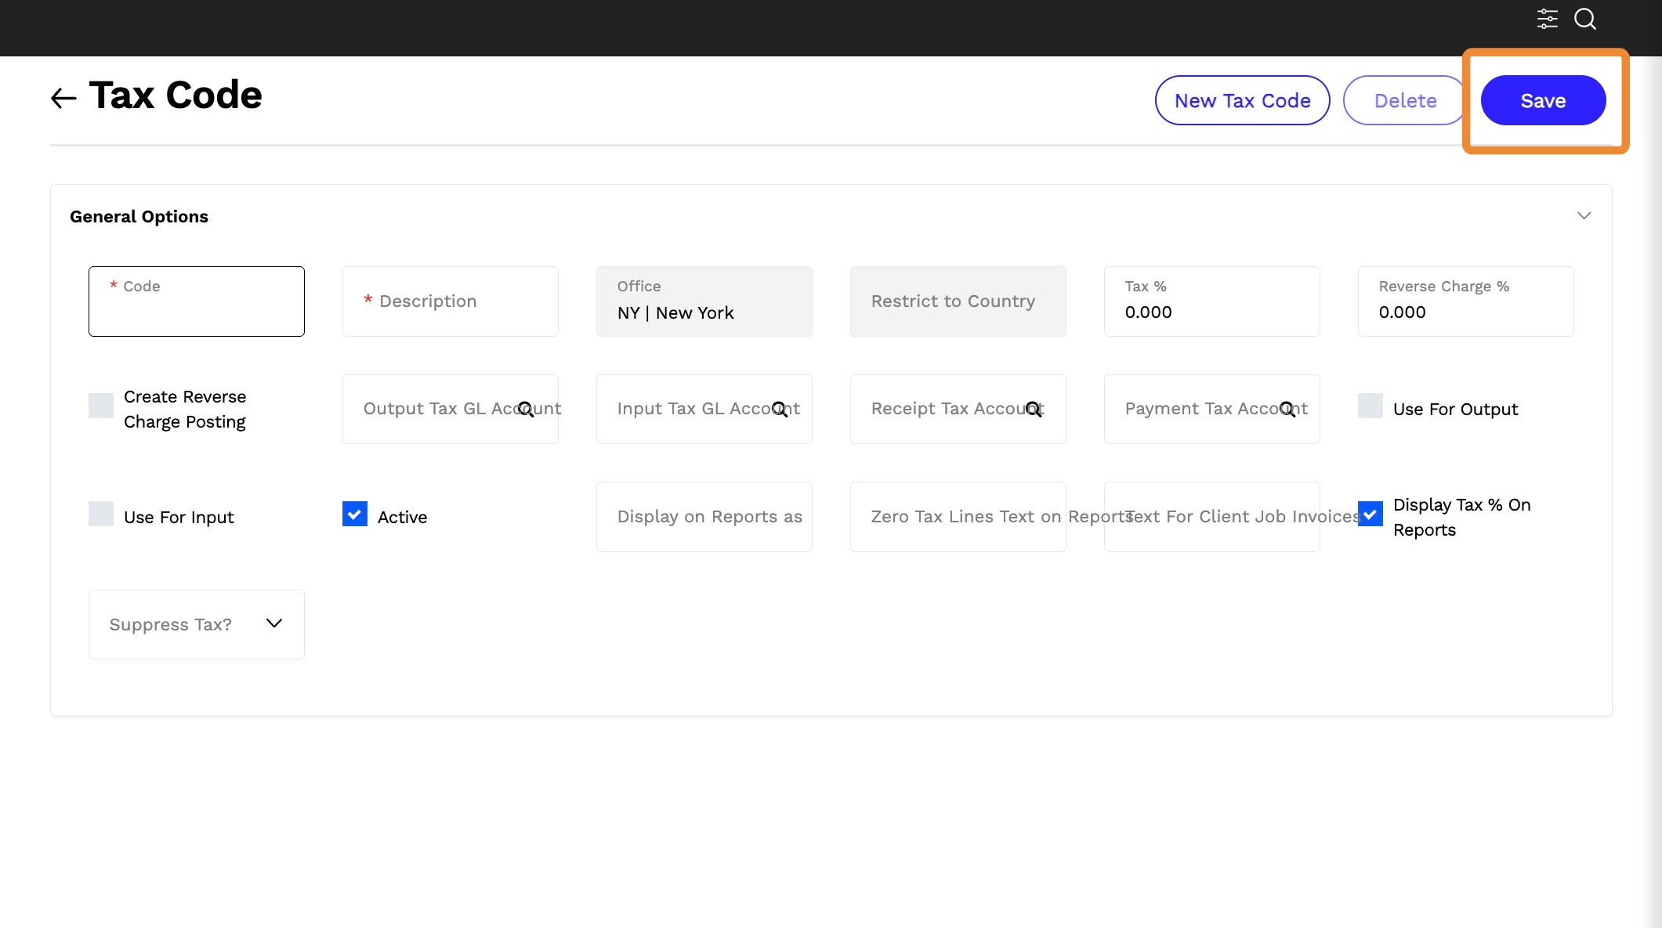Uncheck the Active checkbox
Screen dimensions: 1662x928
click(x=355, y=514)
